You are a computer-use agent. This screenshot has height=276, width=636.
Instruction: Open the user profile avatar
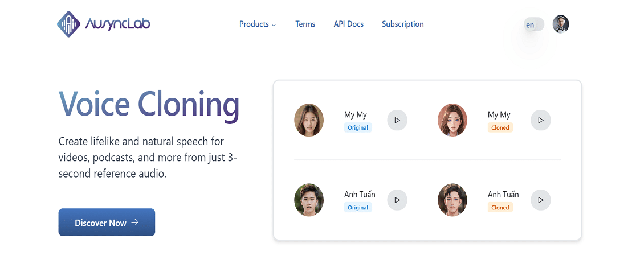[561, 24]
